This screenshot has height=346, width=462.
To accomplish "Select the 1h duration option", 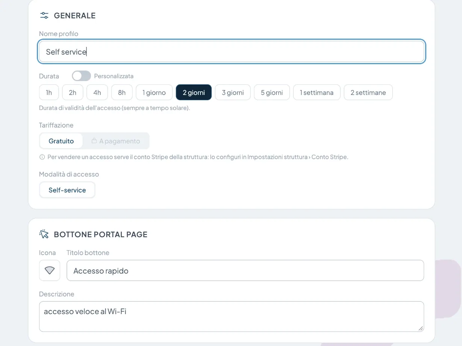I will click(49, 92).
